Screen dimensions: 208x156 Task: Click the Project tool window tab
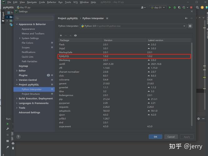coord(3,17)
